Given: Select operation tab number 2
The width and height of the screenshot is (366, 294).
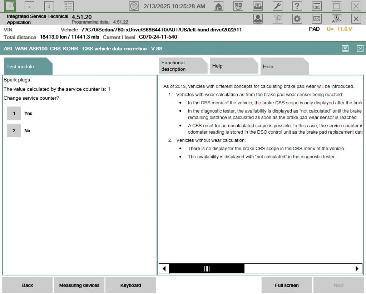Looking at the screenshot, I should 29,6.
